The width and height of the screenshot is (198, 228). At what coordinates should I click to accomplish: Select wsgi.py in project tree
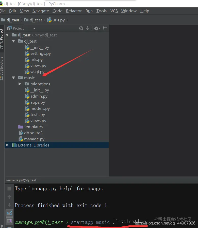35,72
